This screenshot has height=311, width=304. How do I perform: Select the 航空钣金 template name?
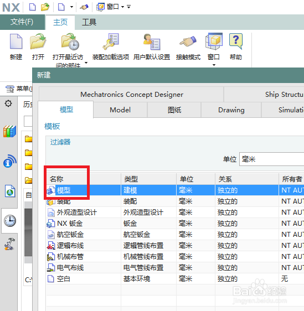70,235
